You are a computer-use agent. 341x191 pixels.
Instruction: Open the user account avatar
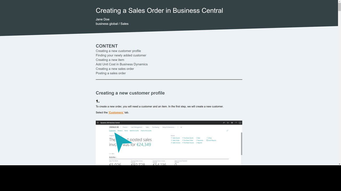240,123
